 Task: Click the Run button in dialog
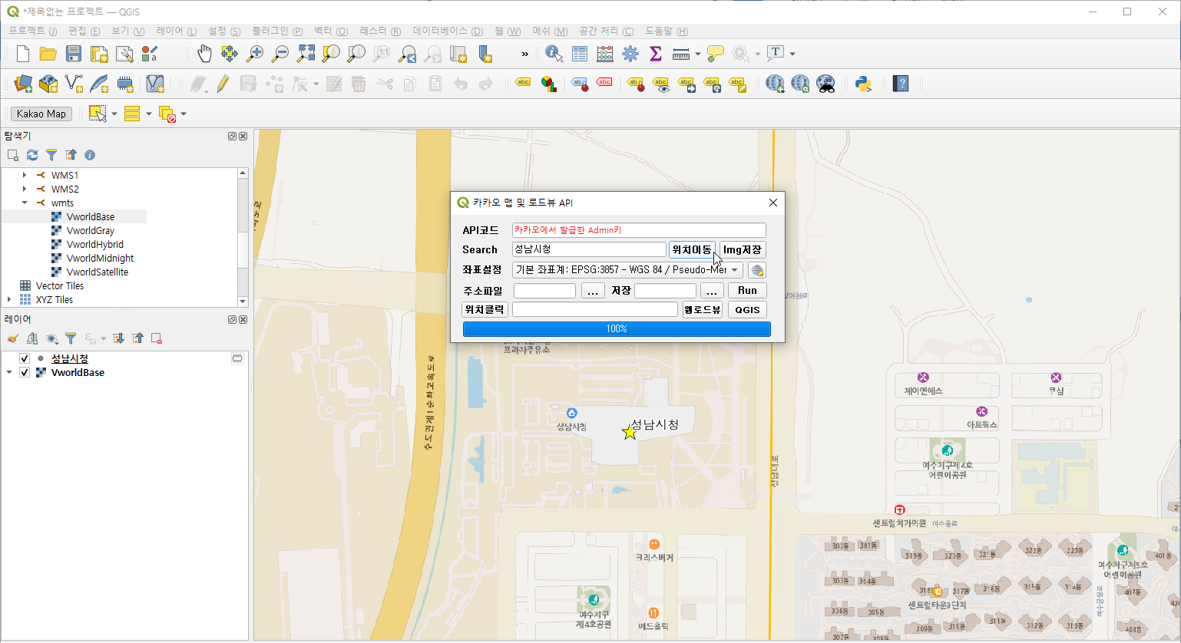point(747,290)
